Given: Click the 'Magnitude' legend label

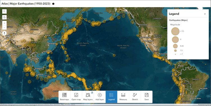Looking at the screenshot, I should click(x=175, y=25).
